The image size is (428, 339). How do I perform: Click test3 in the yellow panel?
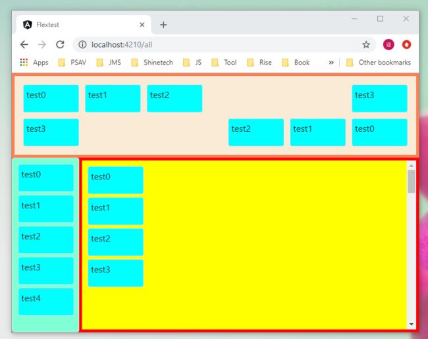click(x=116, y=273)
